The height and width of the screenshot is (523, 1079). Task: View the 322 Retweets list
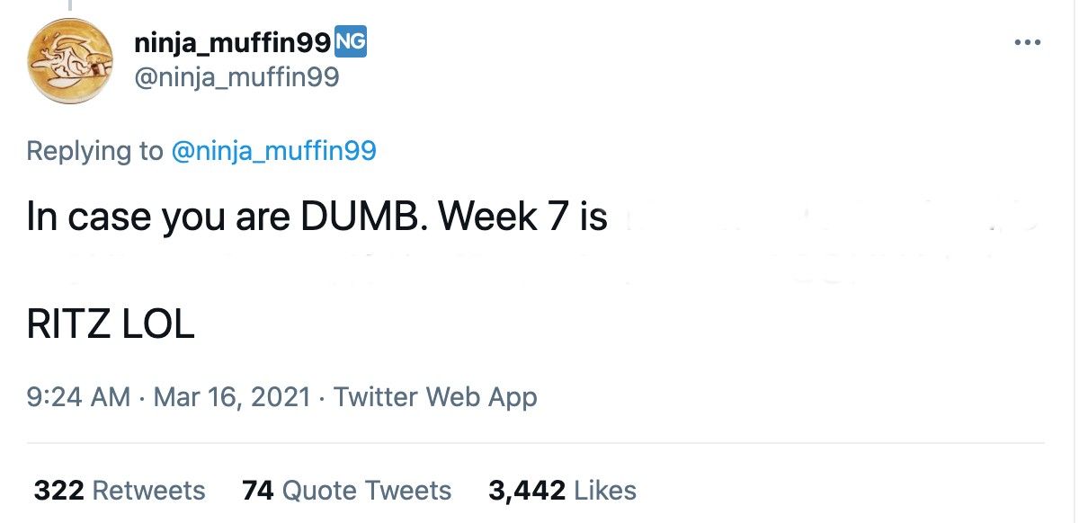pyautogui.click(x=120, y=491)
